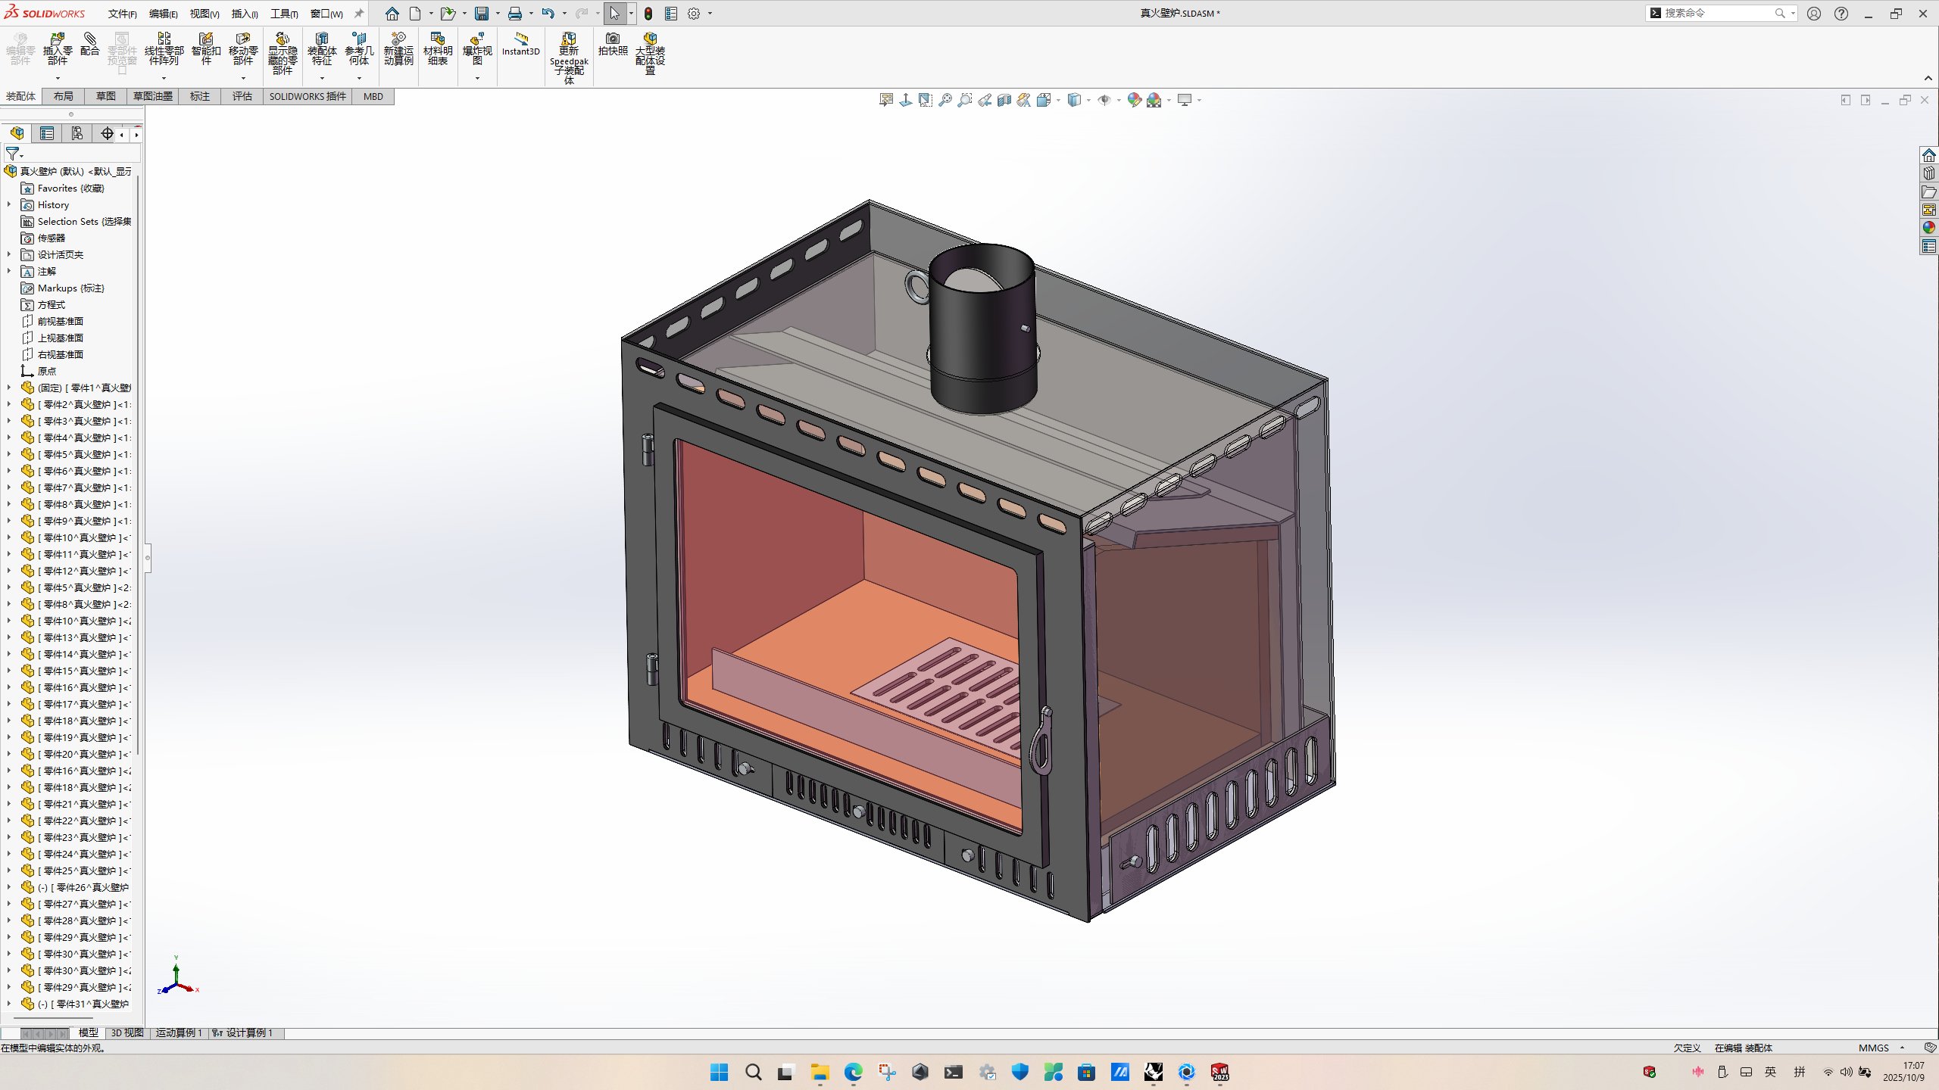Viewport: 1939px width, 1090px height.
Task: Expand the History tree node
Action: 9,204
